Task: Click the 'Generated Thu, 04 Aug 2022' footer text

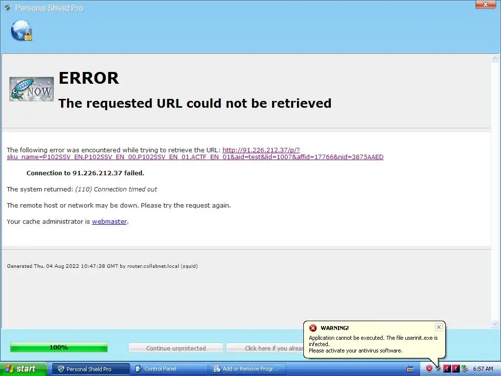Action: tap(102, 266)
